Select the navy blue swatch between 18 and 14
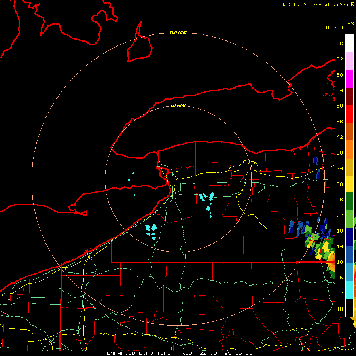356x356 pixels. pos(349,237)
